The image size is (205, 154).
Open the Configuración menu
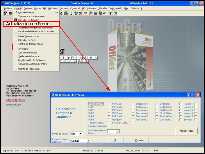(115, 8)
